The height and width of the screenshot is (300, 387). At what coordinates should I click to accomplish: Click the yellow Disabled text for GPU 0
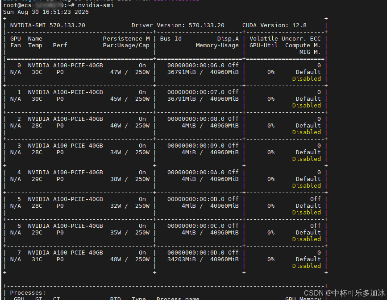(307, 78)
